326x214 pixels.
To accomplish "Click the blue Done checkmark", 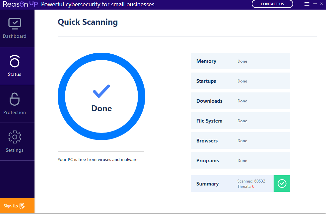I will 101,91.
